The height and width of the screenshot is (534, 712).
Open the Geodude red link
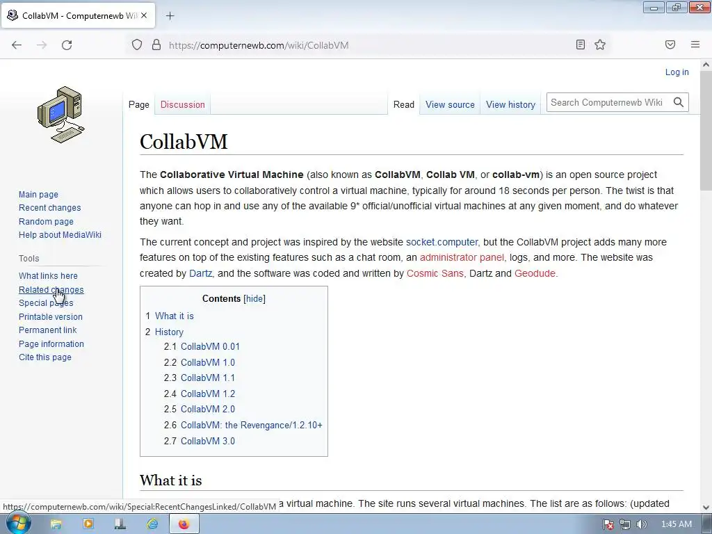(535, 273)
